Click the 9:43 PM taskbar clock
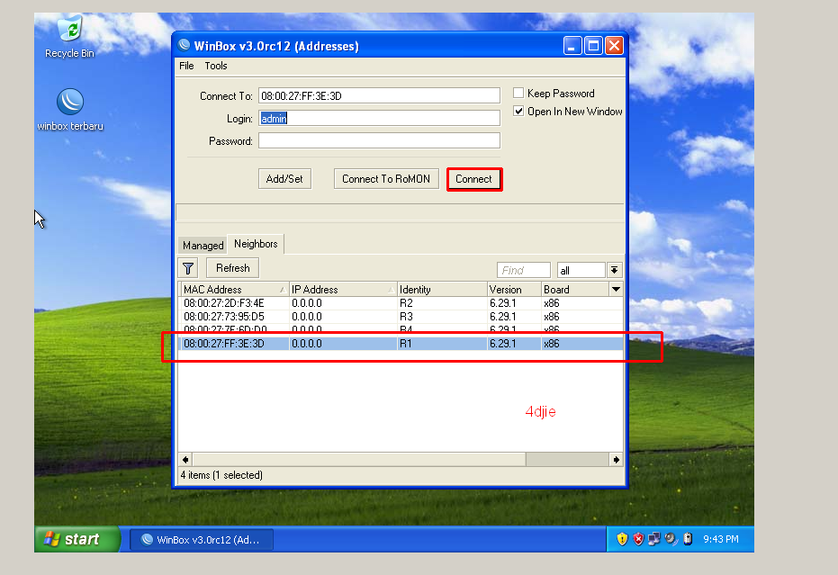Screen dimensions: 838x575 720,539
